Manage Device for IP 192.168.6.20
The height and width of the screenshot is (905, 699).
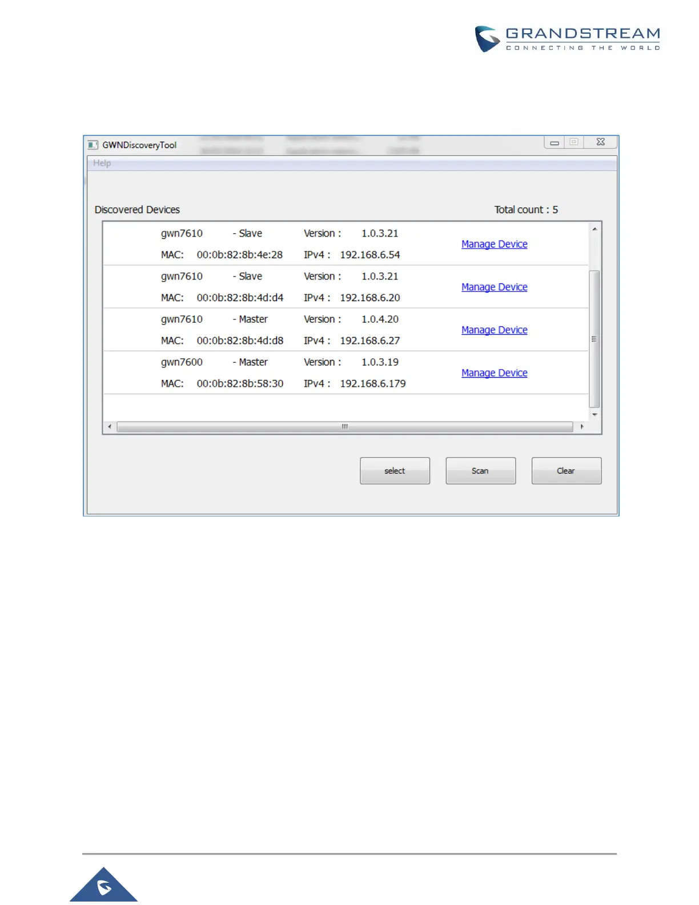click(494, 287)
